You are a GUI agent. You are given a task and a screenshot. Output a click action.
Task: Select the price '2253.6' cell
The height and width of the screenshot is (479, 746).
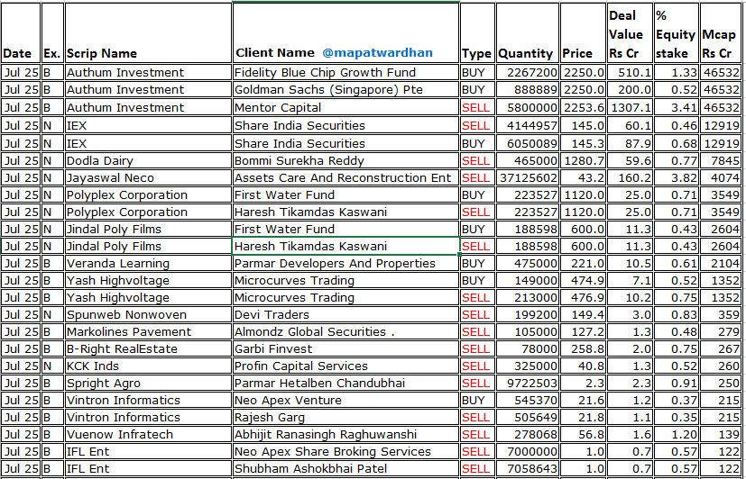(583, 108)
